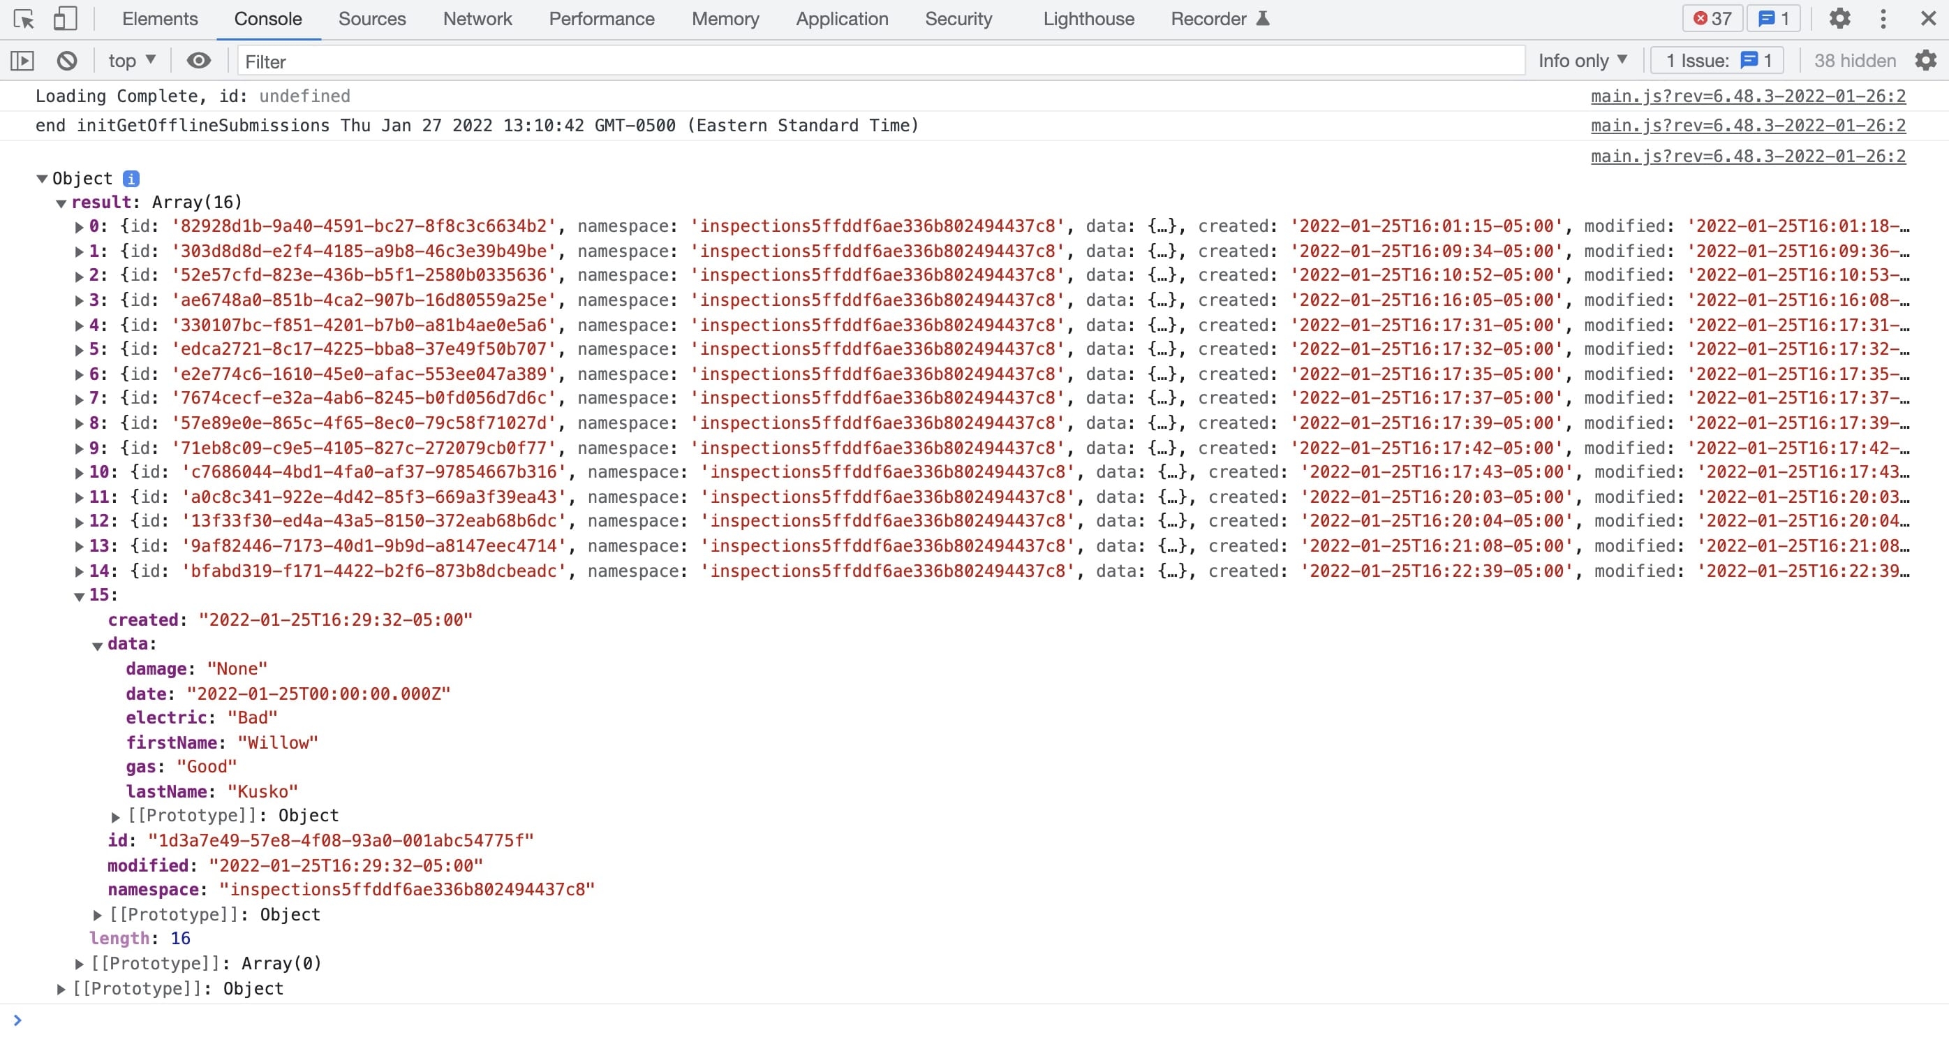Click the electric "Bad" value
Viewport: 1949px width, 1042px height.
253,717
